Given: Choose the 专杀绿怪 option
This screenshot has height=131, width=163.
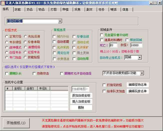Looking at the screenshot, I should 7,42.
